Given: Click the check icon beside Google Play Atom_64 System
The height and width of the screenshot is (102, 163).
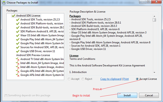Looking at the screenshot, I should (18, 40).
